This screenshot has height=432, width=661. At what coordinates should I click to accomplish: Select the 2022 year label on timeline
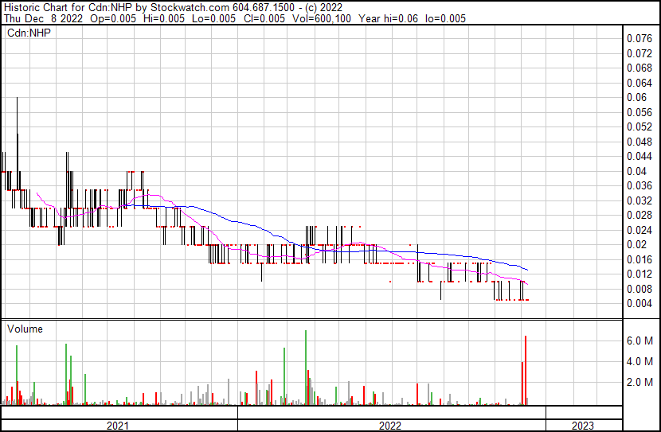[390, 426]
